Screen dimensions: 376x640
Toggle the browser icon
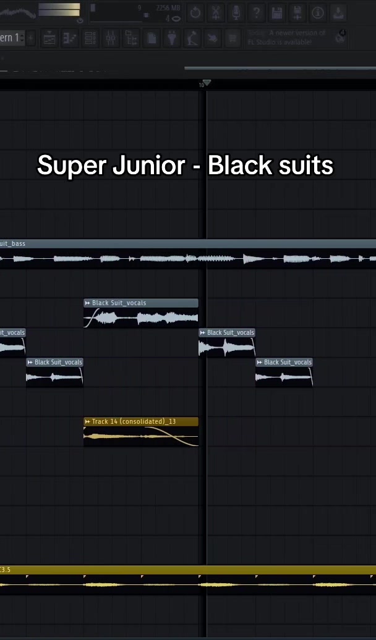tap(131, 38)
